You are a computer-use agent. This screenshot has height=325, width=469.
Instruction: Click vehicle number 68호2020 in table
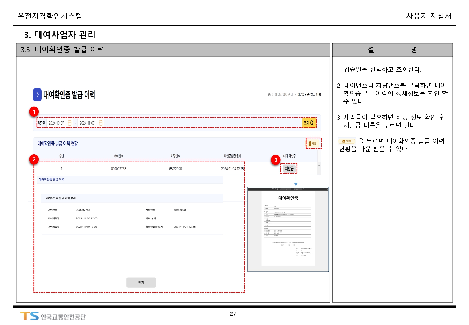click(175, 169)
